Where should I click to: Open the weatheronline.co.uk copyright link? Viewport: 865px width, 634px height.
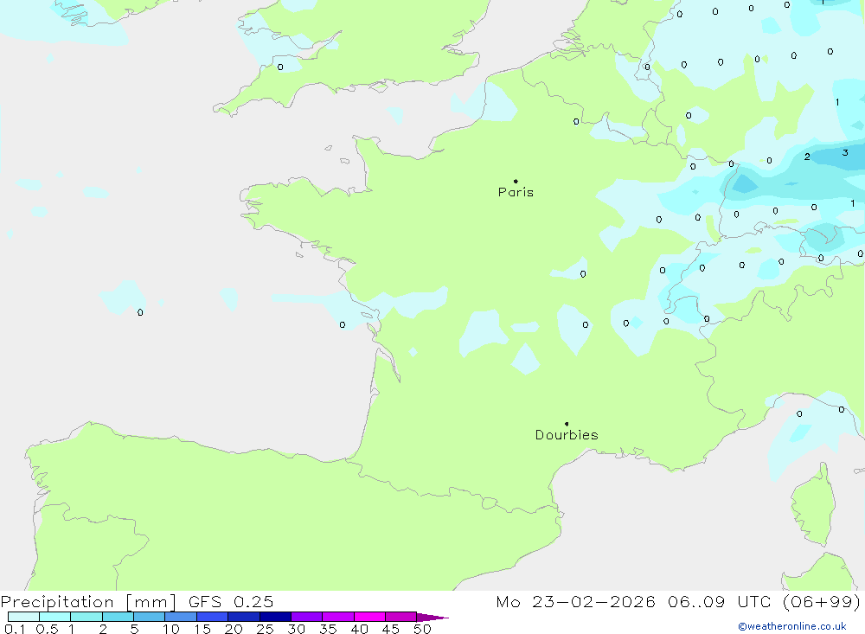(x=792, y=626)
